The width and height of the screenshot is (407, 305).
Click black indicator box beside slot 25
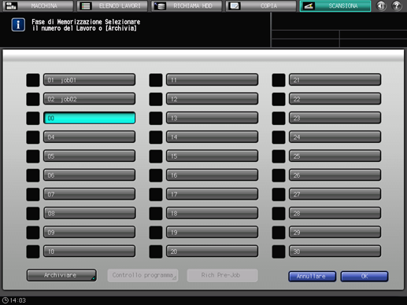coord(279,156)
